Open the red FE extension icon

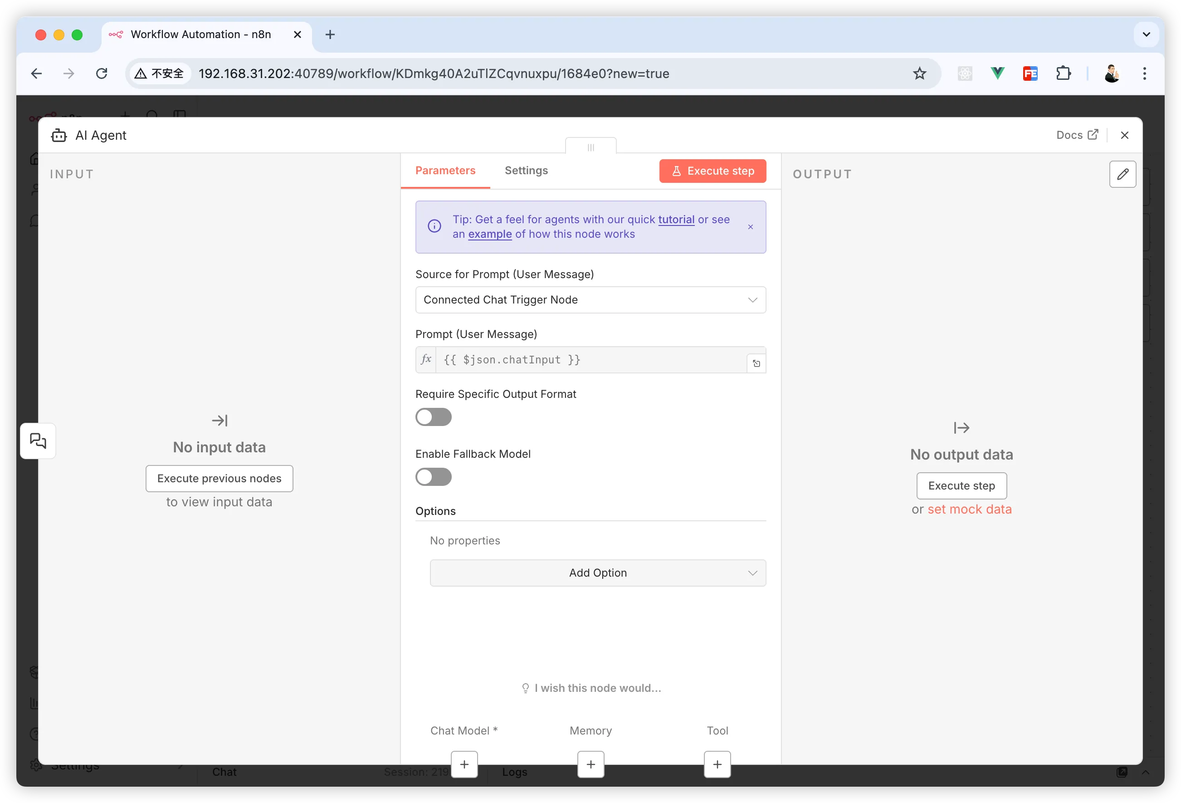click(x=1030, y=73)
